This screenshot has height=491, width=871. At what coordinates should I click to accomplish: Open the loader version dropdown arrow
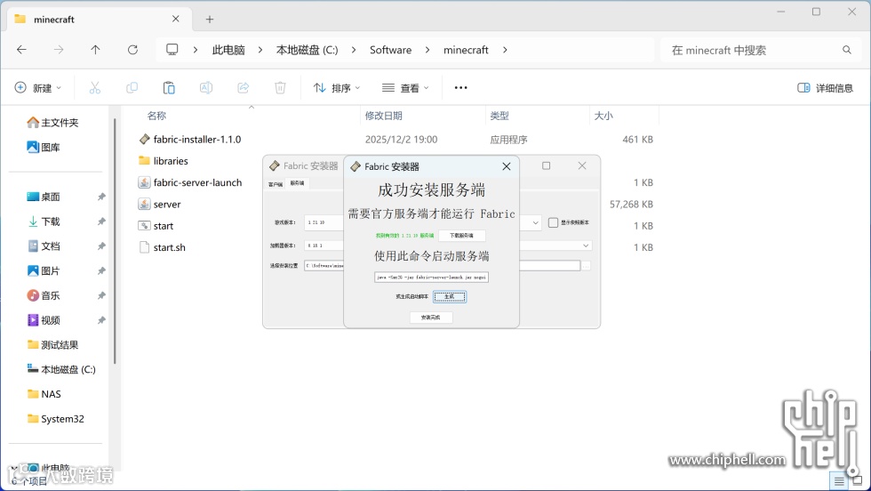pos(586,245)
